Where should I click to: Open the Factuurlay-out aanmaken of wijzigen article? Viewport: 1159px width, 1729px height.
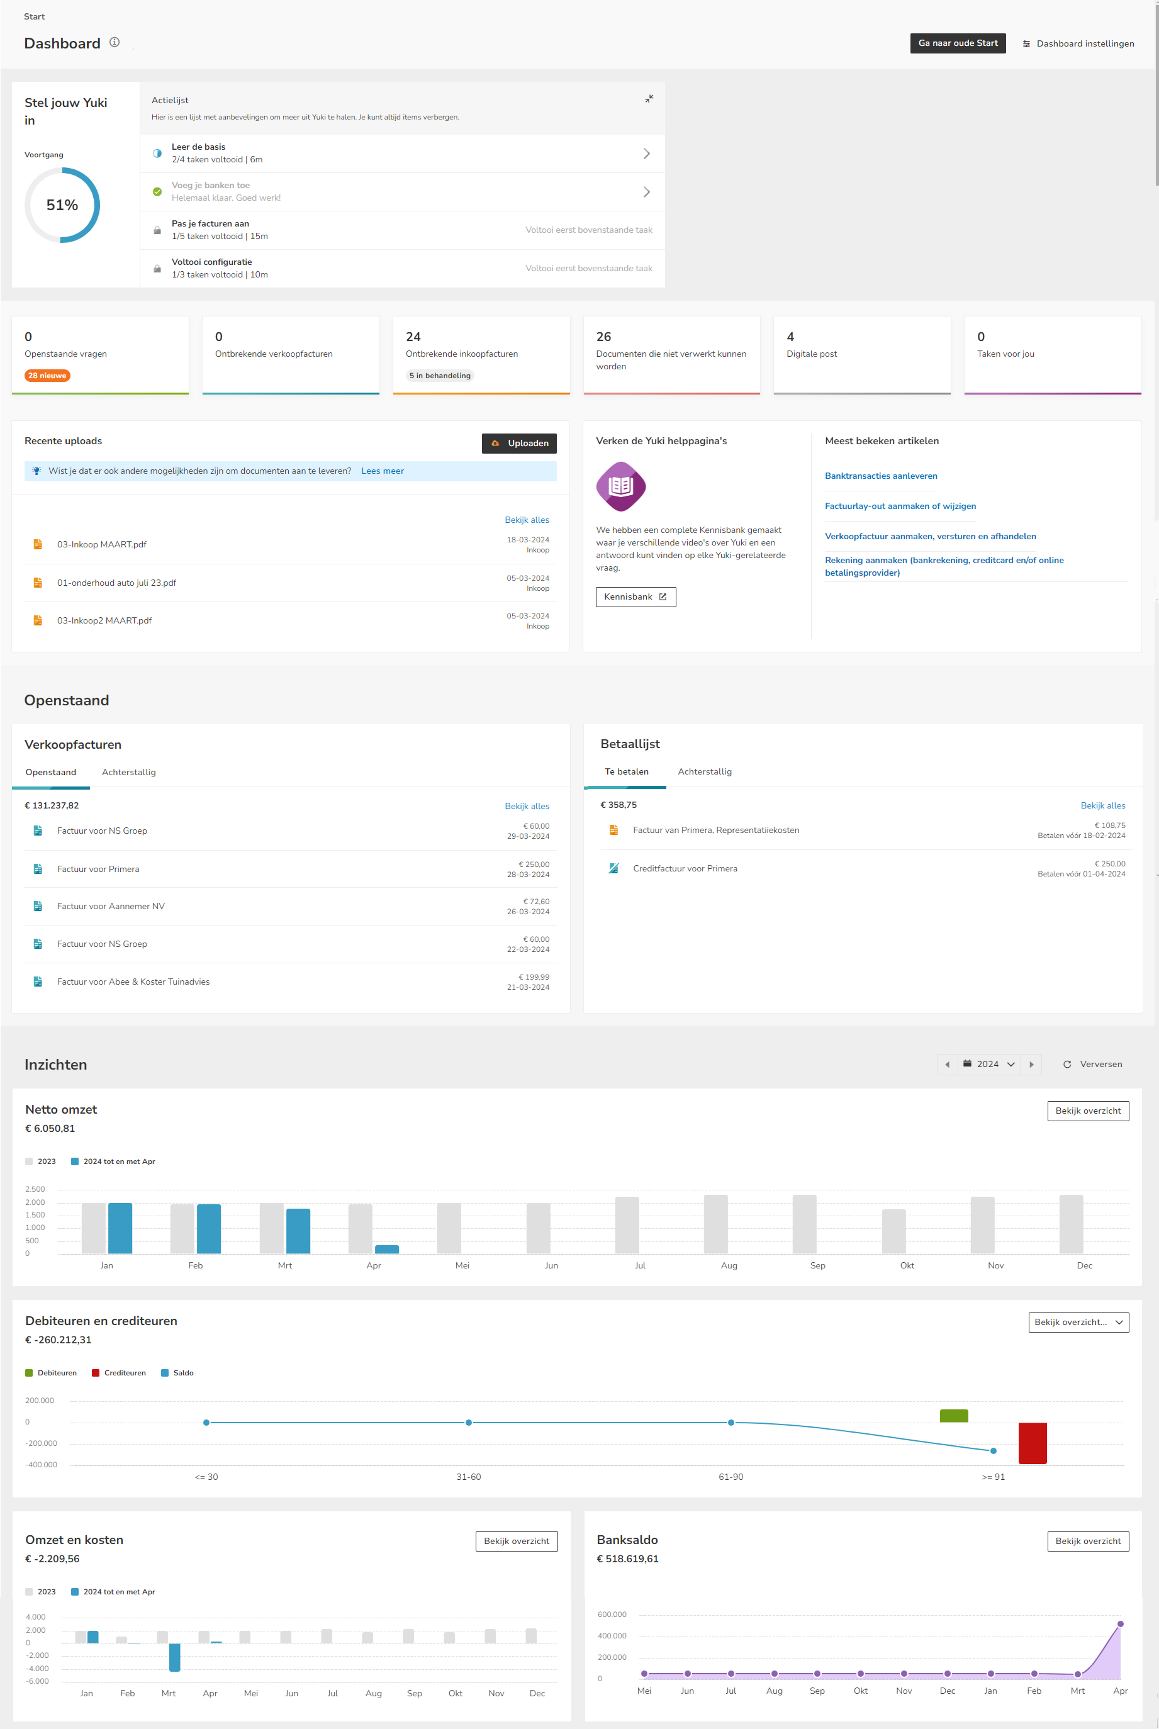pos(900,506)
